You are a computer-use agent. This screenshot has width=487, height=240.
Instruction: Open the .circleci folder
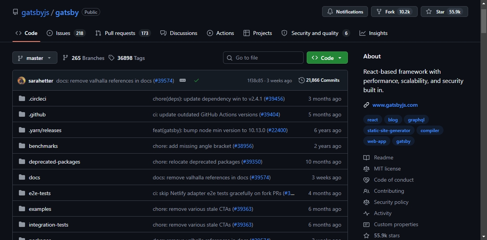coord(37,99)
